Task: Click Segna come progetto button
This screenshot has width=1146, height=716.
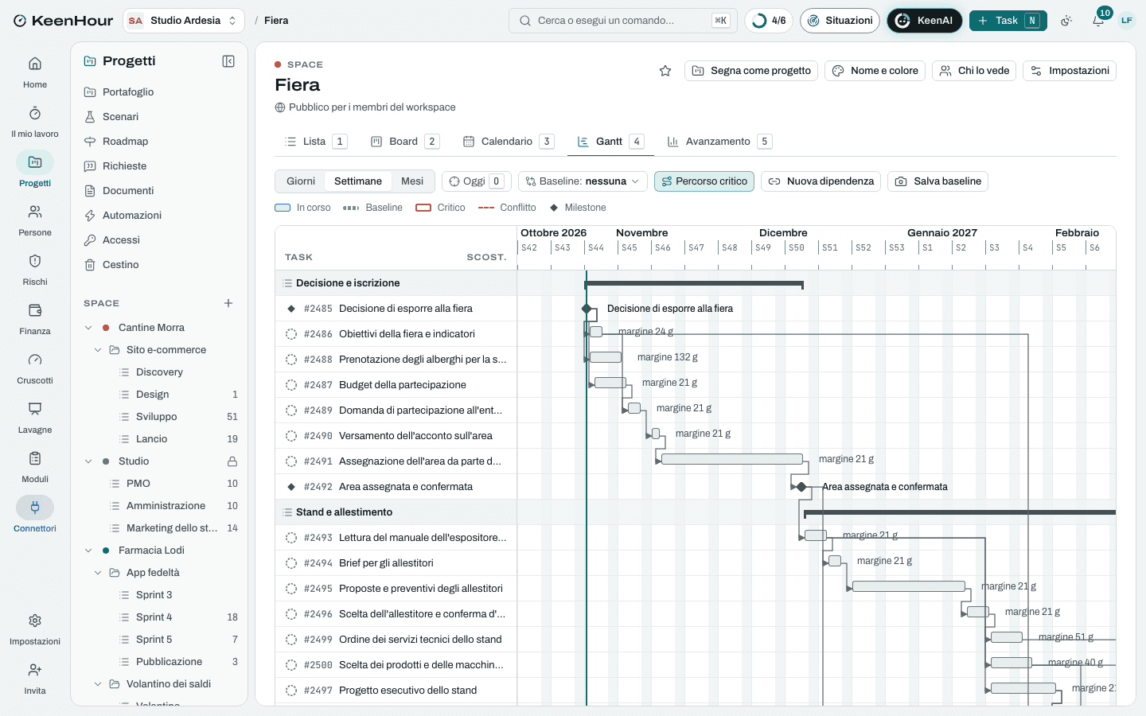Action: pos(751,71)
